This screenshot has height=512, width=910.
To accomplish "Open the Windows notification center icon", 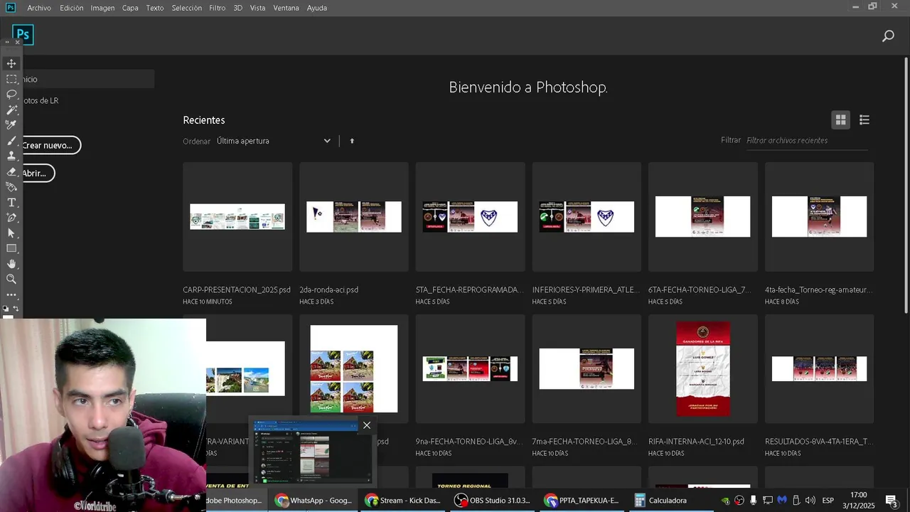I will [x=892, y=501].
